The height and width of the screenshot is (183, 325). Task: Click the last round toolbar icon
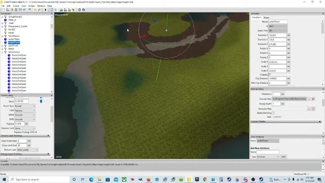tap(83, 10)
